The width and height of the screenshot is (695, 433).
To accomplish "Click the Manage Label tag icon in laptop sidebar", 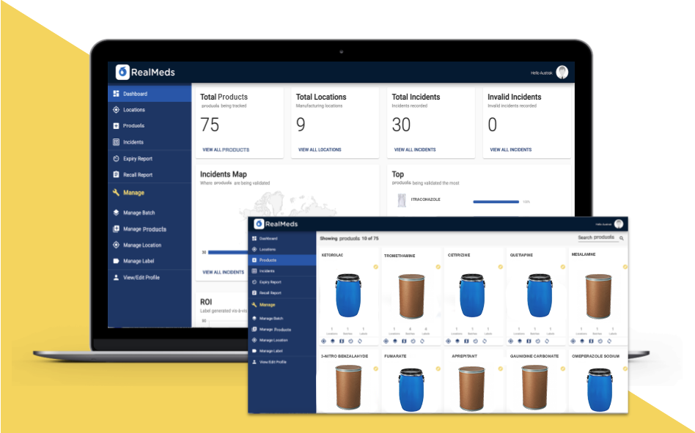I will (x=116, y=261).
